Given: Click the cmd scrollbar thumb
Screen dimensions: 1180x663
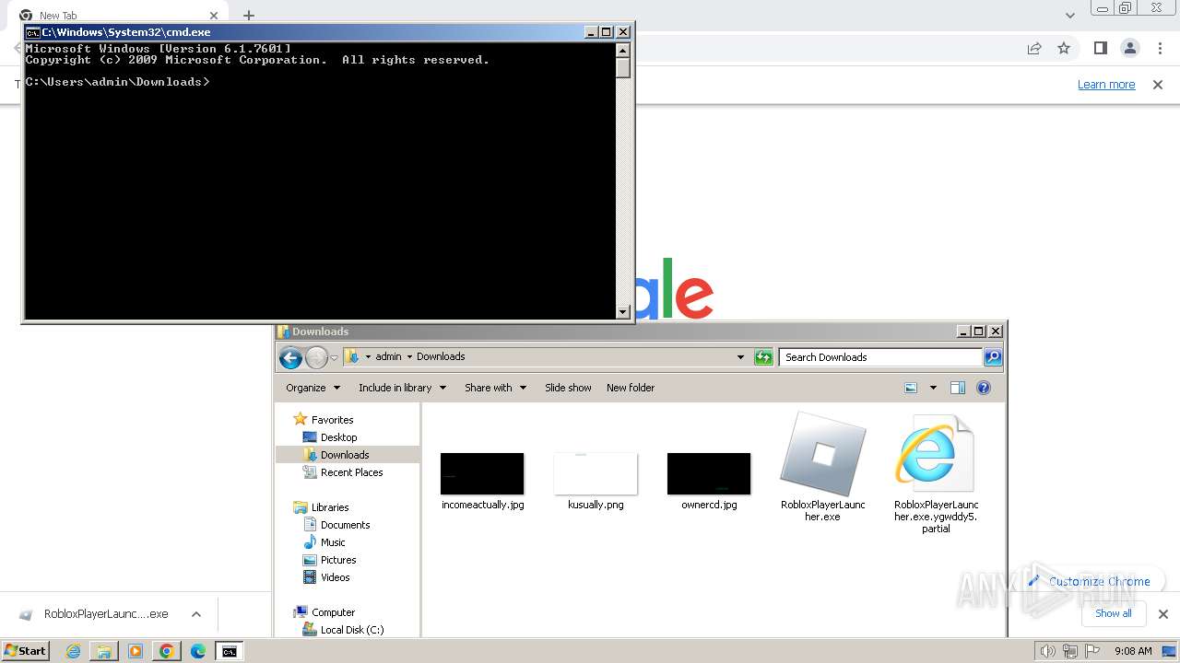Looking at the screenshot, I should (623, 67).
